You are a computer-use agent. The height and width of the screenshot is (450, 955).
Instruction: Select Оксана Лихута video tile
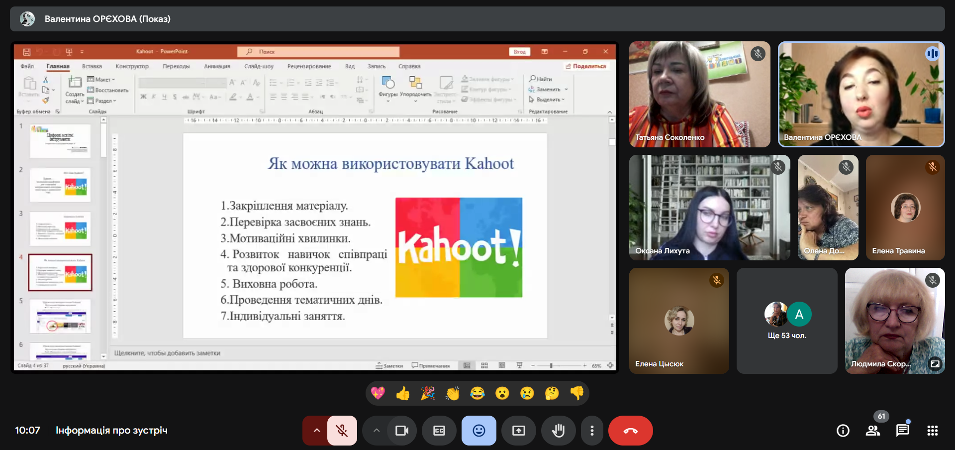click(x=710, y=208)
